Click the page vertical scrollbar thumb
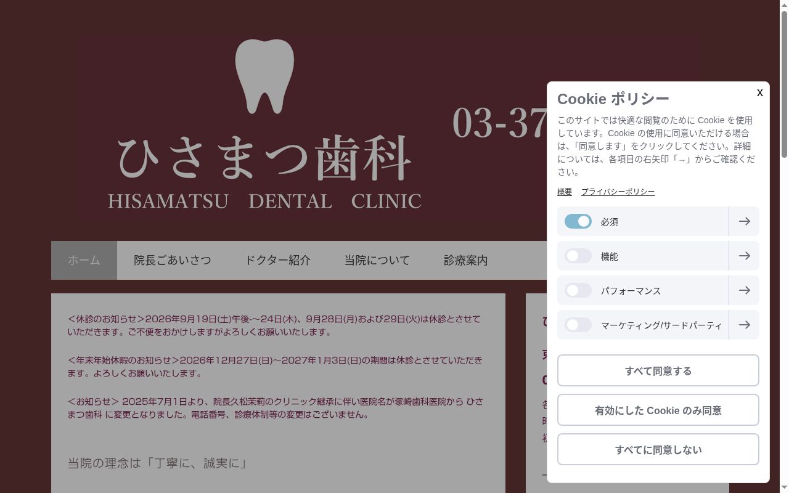 pyautogui.click(x=784, y=83)
